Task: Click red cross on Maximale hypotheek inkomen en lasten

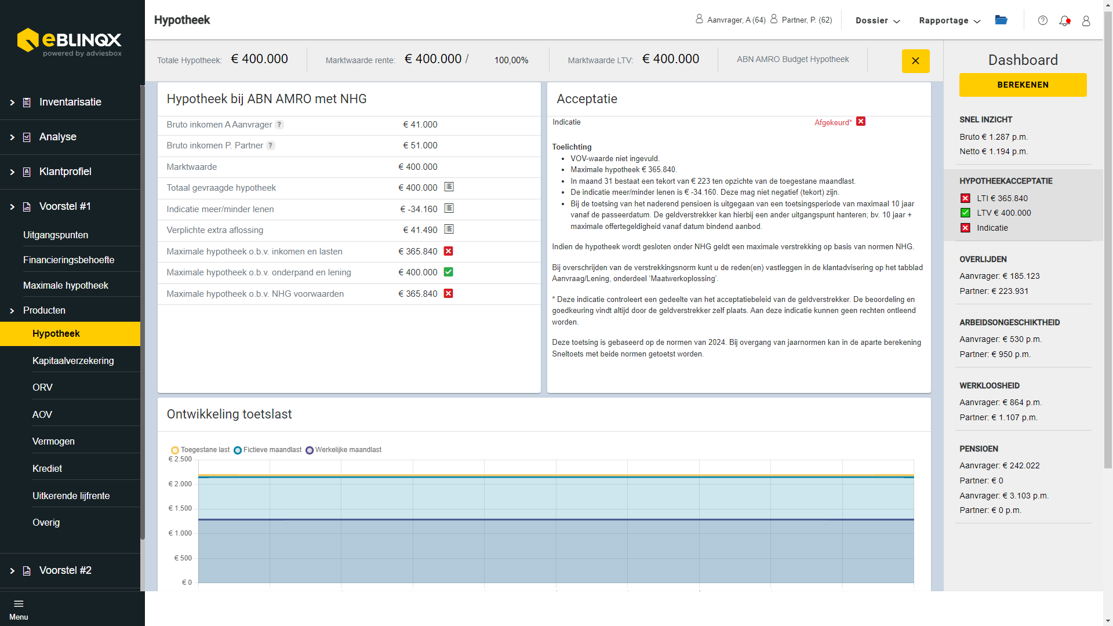Action: pos(449,251)
